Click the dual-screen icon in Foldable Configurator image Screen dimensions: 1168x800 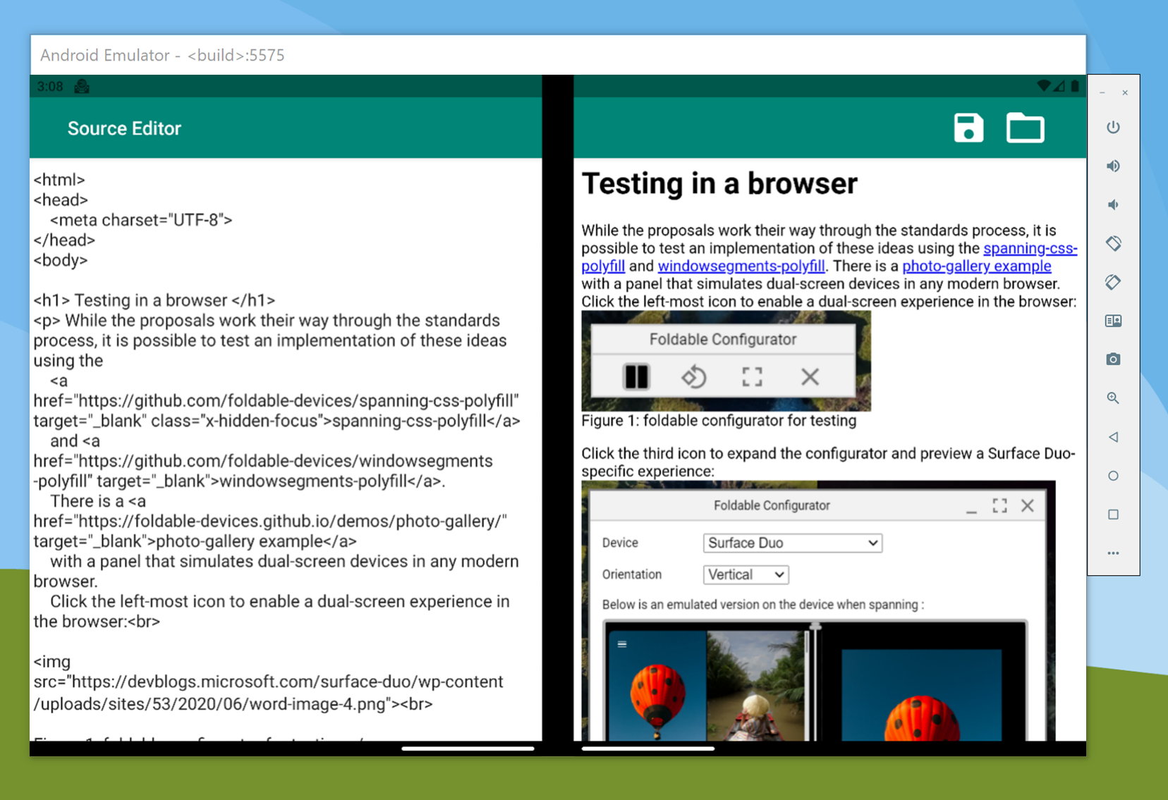click(636, 377)
